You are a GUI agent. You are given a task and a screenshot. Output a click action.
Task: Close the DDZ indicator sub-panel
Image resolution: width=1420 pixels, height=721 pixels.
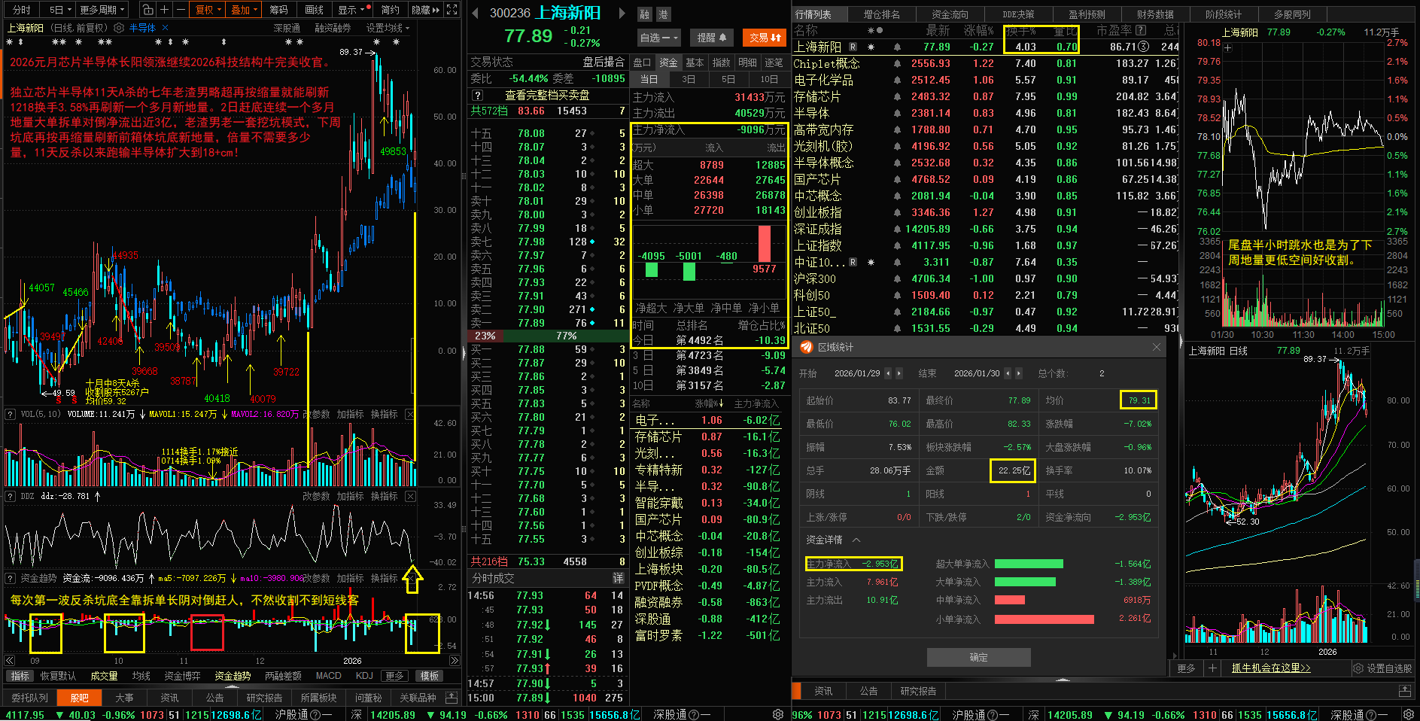410,496
